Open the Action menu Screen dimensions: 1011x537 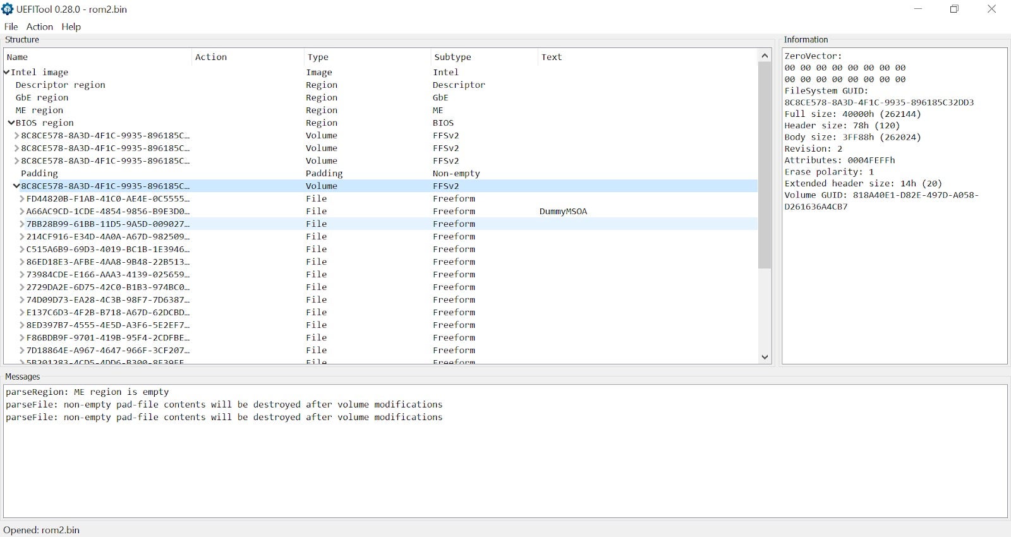click(x=39, y=27)
